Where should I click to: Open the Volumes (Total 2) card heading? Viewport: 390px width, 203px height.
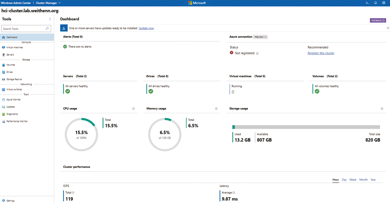tap(325, 76)
